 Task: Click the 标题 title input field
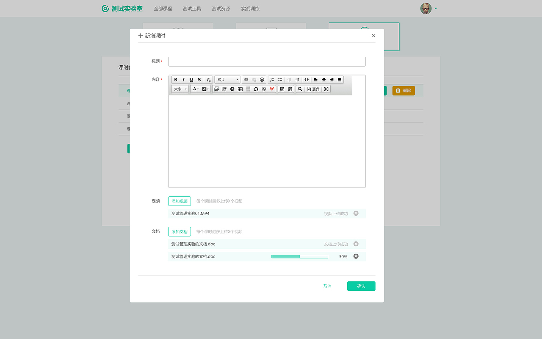pos(267,61)
